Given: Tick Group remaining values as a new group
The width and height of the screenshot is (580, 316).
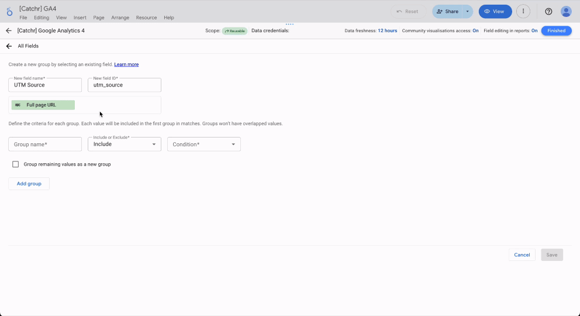Looking at the screenshot, I should 16,164.
